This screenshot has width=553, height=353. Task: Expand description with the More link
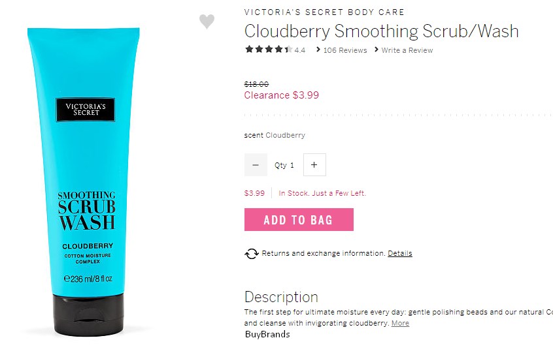coord(400,323)
